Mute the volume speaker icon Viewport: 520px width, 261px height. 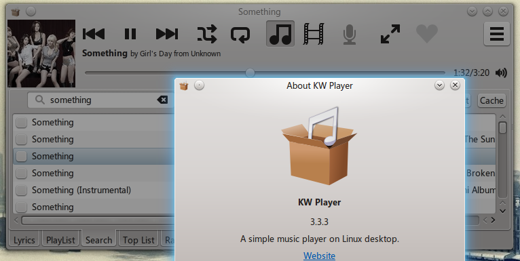(501, 73)
